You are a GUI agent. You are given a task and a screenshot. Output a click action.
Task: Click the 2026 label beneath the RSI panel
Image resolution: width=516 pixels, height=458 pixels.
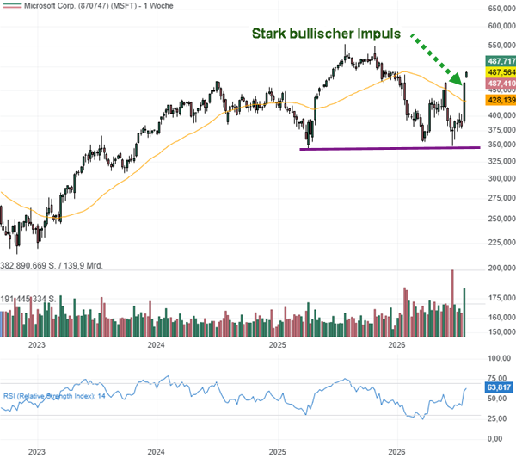tap(396, 452)
